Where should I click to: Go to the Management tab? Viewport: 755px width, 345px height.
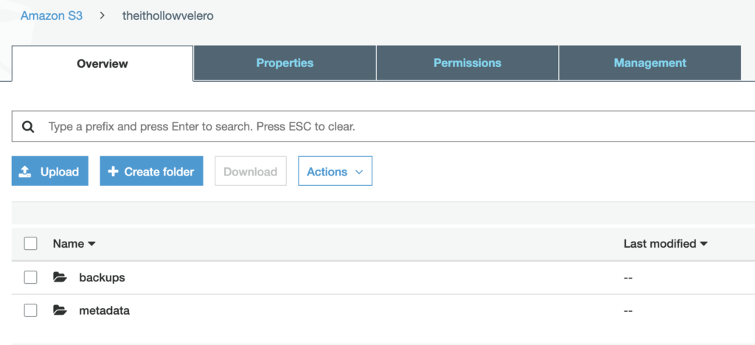(x=650, y=63)
